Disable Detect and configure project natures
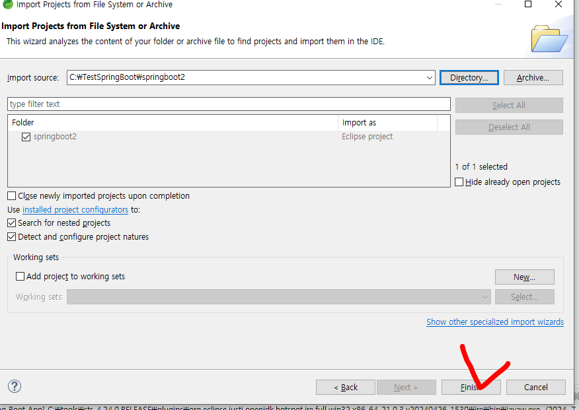This screenshot has width=579, height=410. click(x=12, y=237)
